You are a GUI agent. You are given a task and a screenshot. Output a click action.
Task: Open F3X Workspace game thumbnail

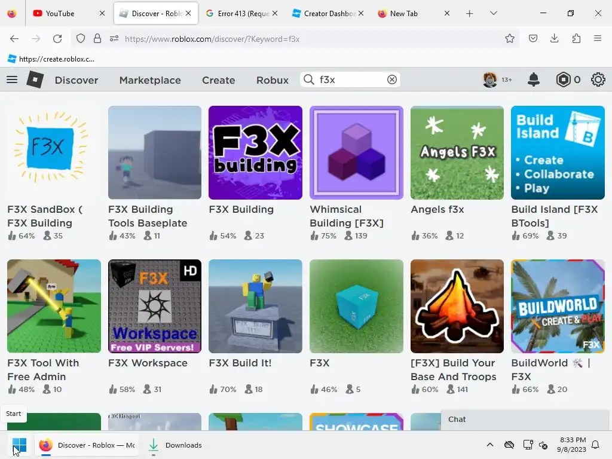click(155, 306)
